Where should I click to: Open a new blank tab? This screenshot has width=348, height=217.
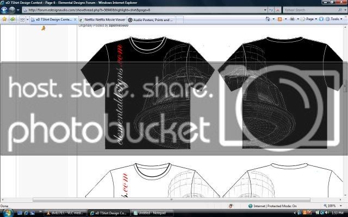[x=179, y=20]
